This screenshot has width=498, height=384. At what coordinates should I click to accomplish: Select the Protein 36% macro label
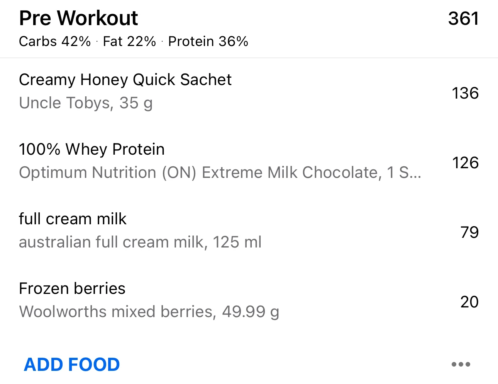tap(208, 41)
